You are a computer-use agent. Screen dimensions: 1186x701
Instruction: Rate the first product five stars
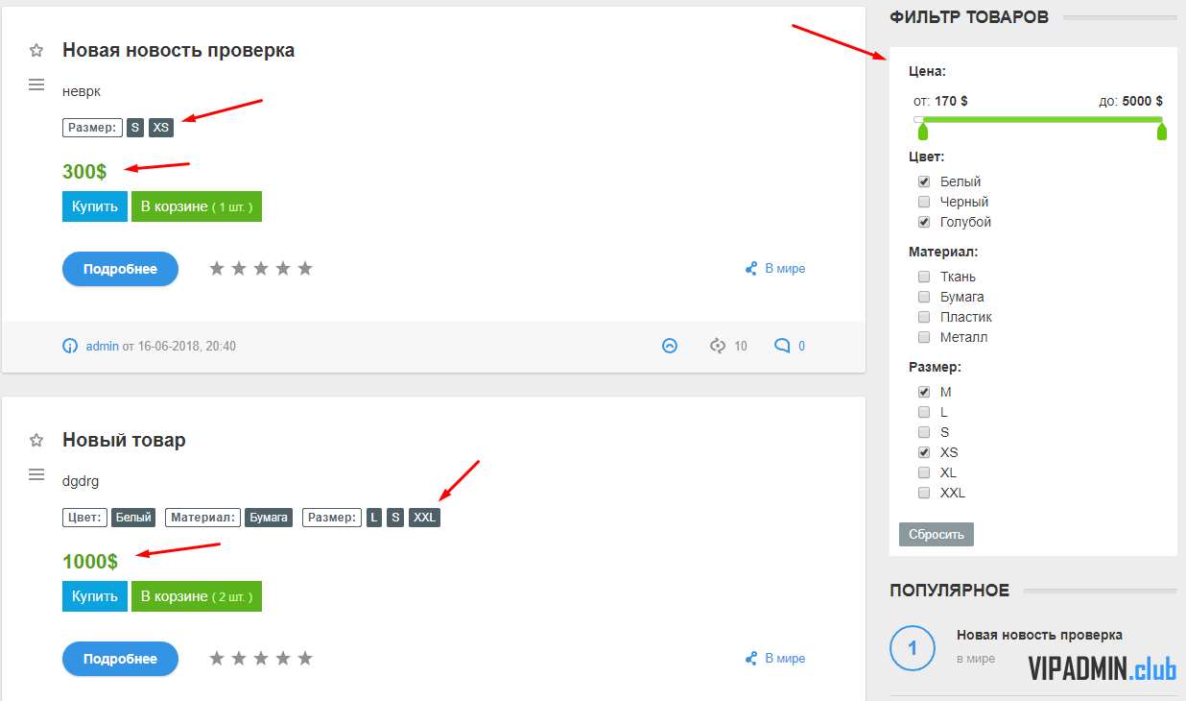point(305,269)
